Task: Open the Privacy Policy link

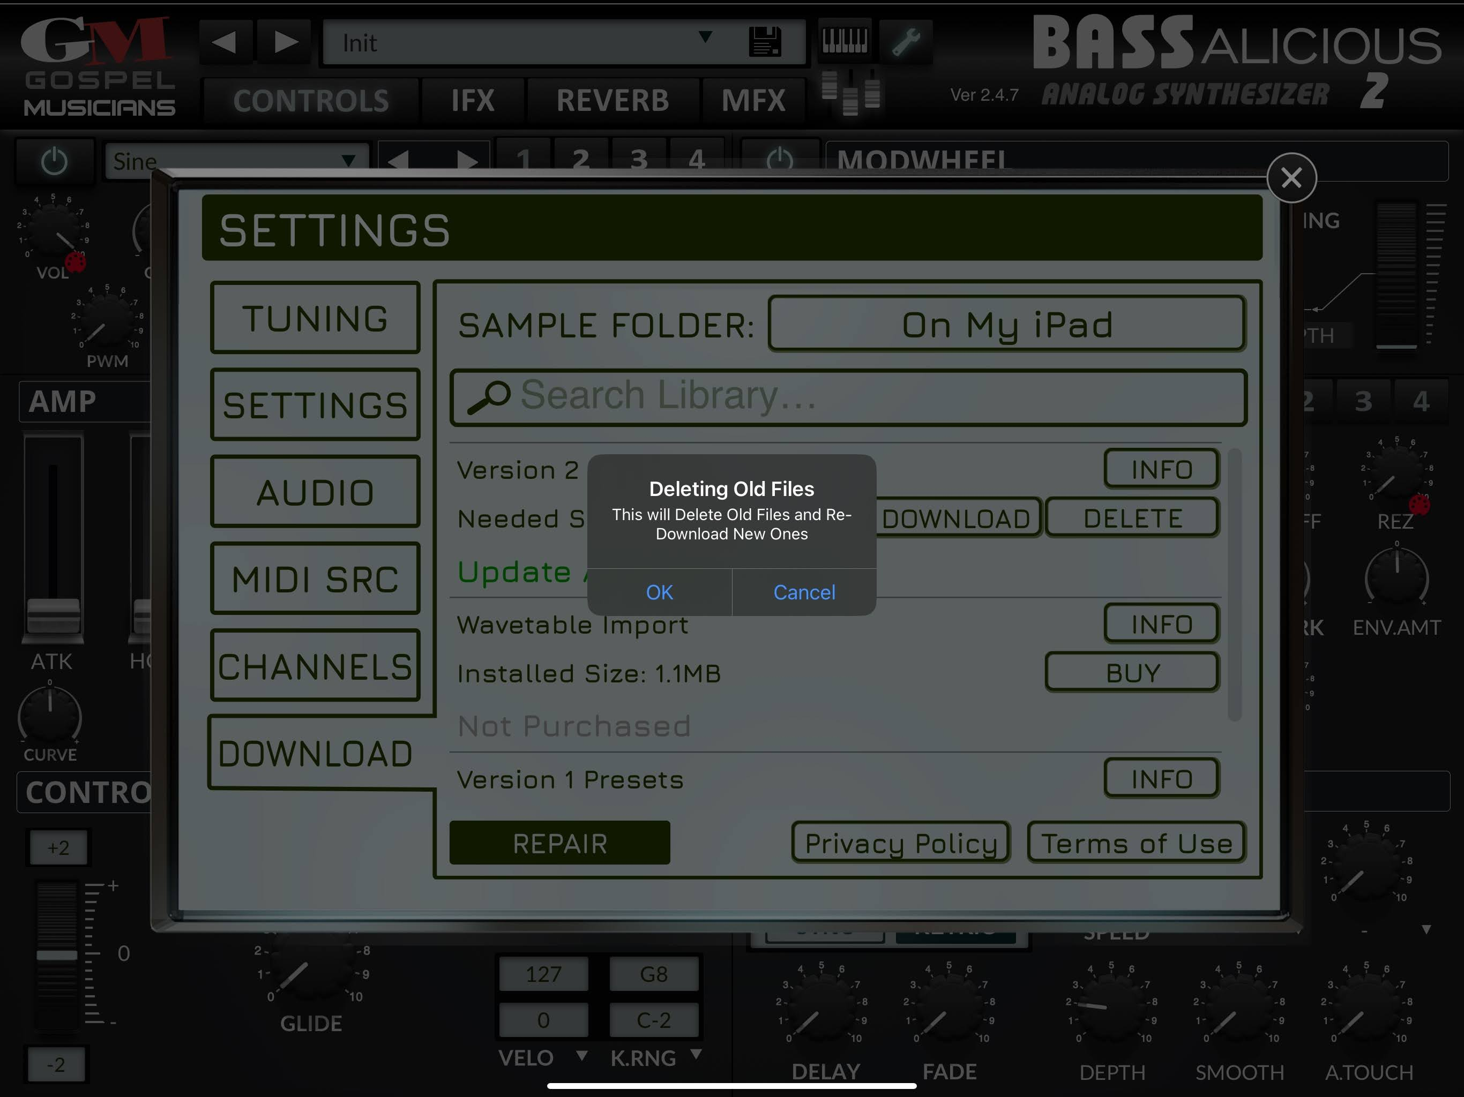Action: click(901, 843)
